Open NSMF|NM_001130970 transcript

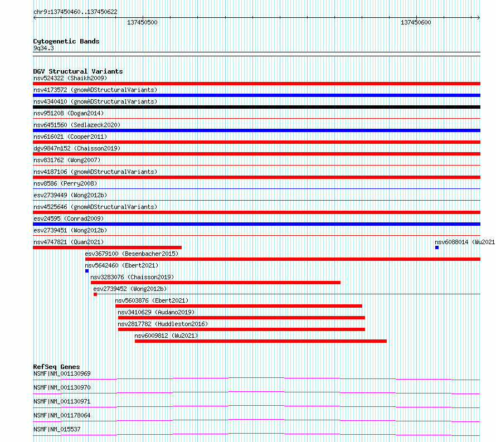(62, 387)
